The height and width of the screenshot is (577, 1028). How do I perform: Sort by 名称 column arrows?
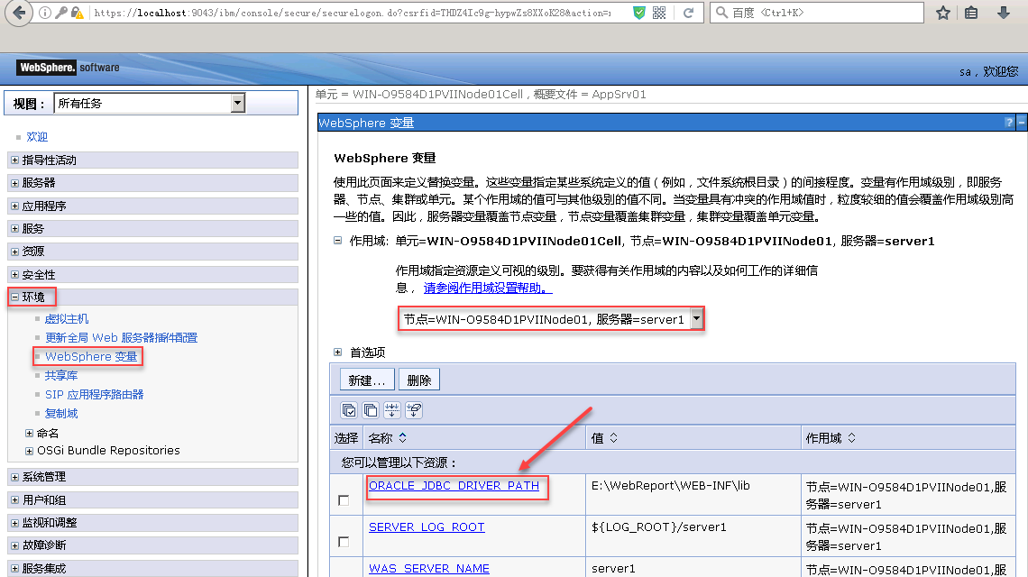[x=402, y=438]
